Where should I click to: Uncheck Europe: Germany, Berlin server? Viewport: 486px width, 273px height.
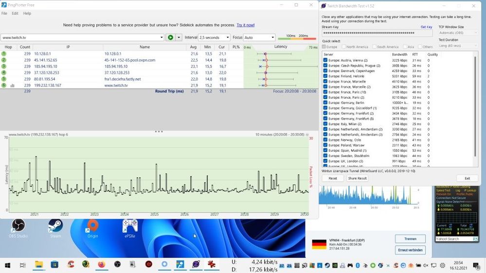click(325, 102)
